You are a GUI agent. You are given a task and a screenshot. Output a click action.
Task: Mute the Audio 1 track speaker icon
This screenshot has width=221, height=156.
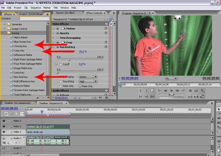(4, 138)
